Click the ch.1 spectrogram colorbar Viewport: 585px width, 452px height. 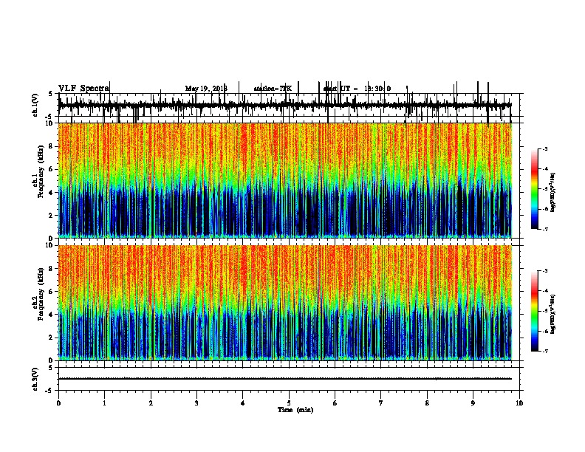coord(535,189)
